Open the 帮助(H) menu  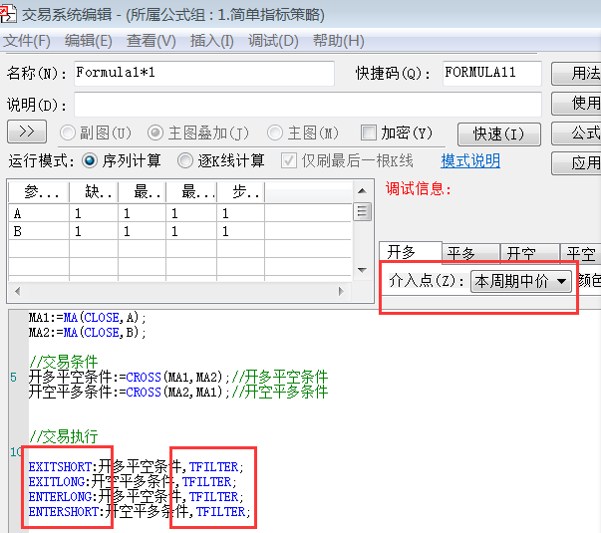click(x=339, y=41)
